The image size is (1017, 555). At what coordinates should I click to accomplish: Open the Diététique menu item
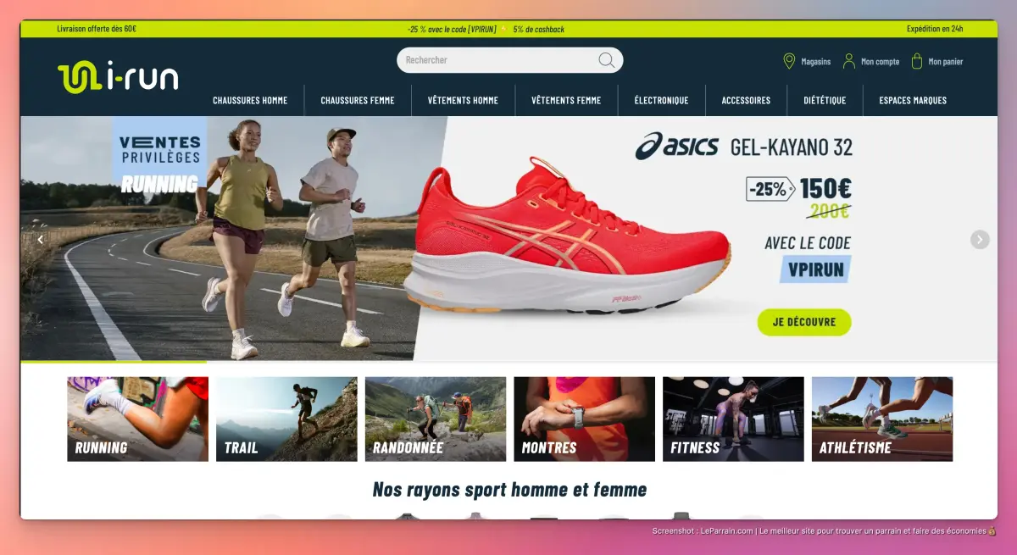point(825,100)
